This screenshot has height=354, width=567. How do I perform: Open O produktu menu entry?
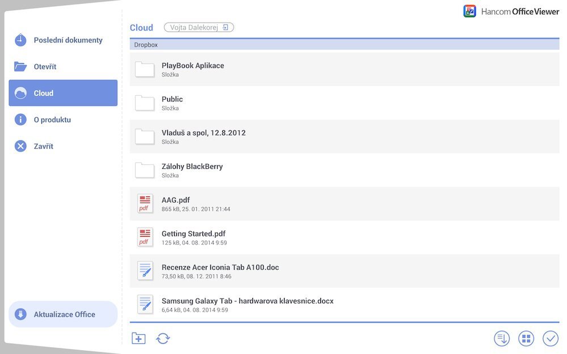click(x=63, y=120)
